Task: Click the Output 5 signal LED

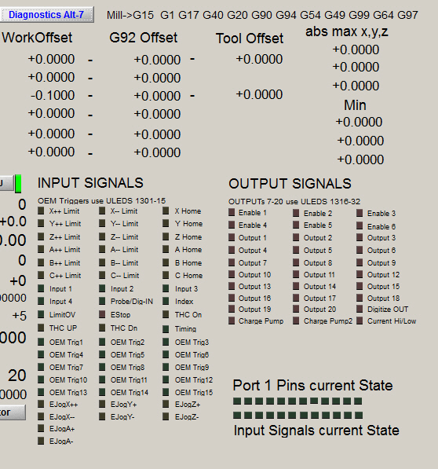Action: [296, 250]
